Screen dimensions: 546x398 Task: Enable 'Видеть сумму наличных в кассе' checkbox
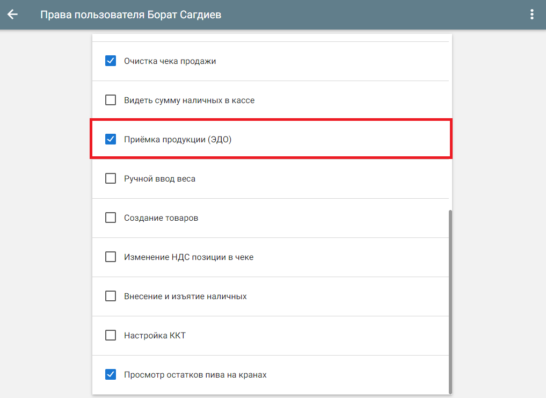click(111, 100)
